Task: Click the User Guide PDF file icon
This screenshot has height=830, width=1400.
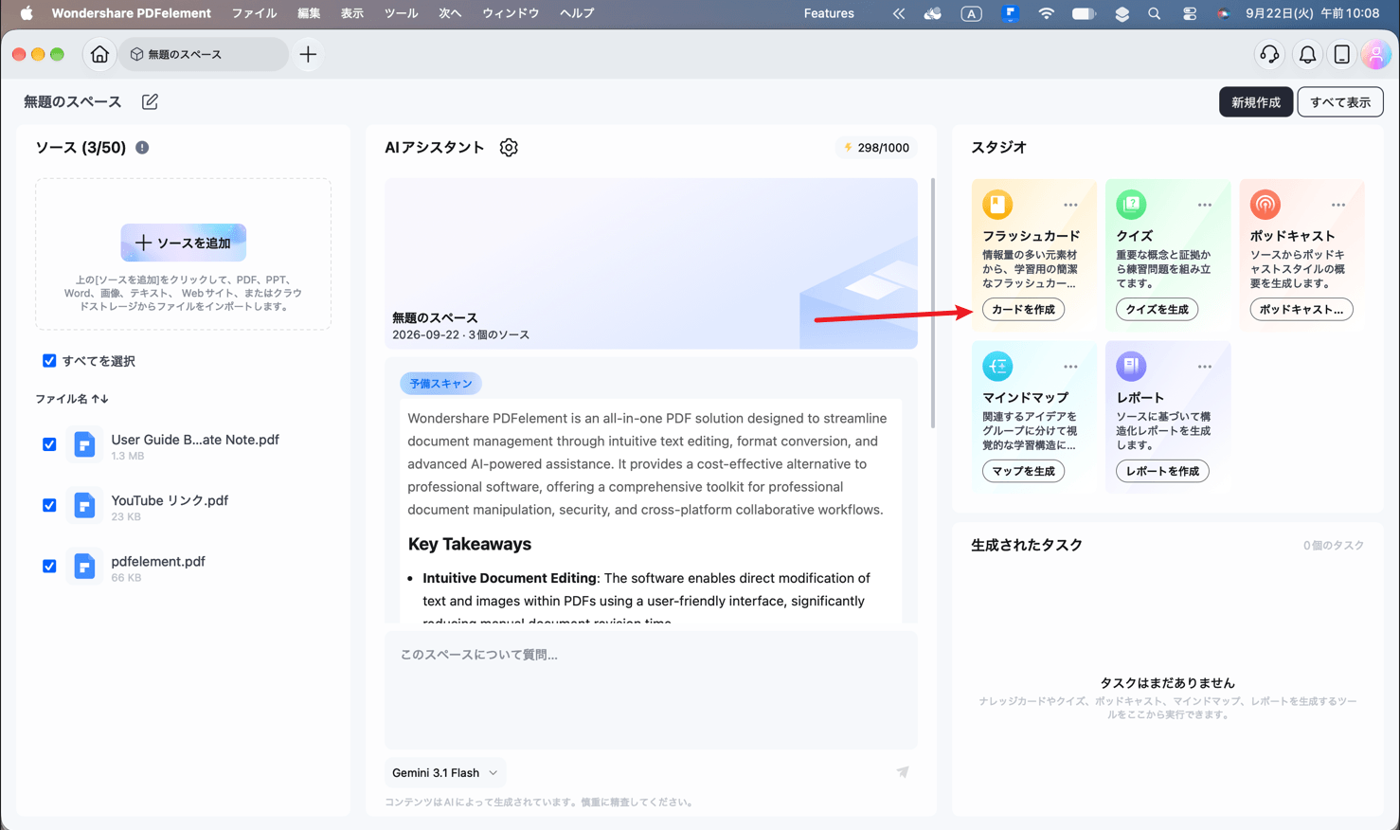Action: 84,444
